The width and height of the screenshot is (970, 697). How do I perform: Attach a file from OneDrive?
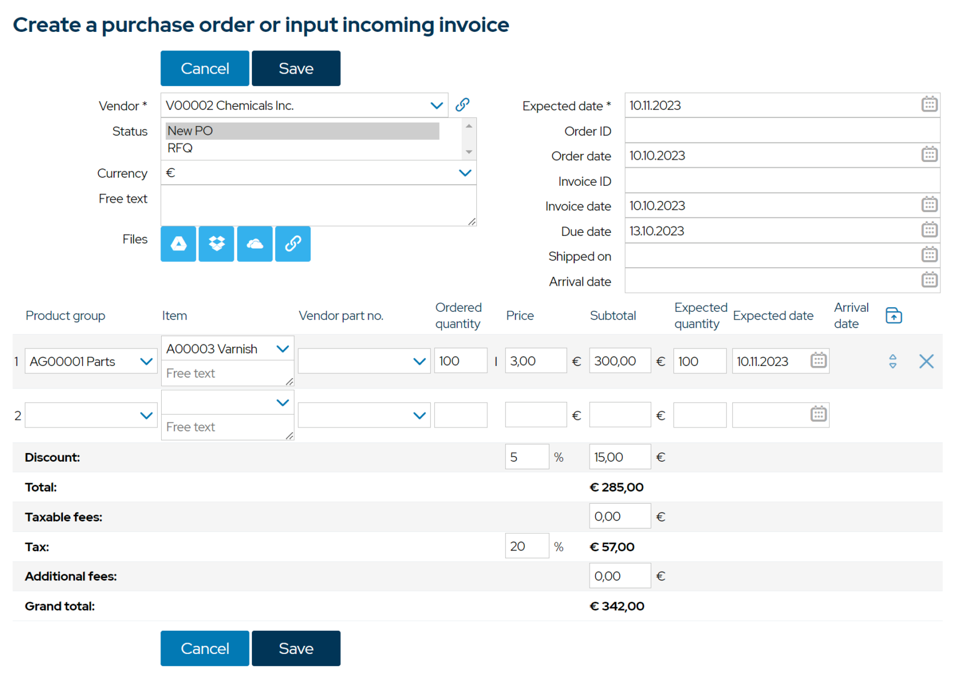tap(254, 244)
